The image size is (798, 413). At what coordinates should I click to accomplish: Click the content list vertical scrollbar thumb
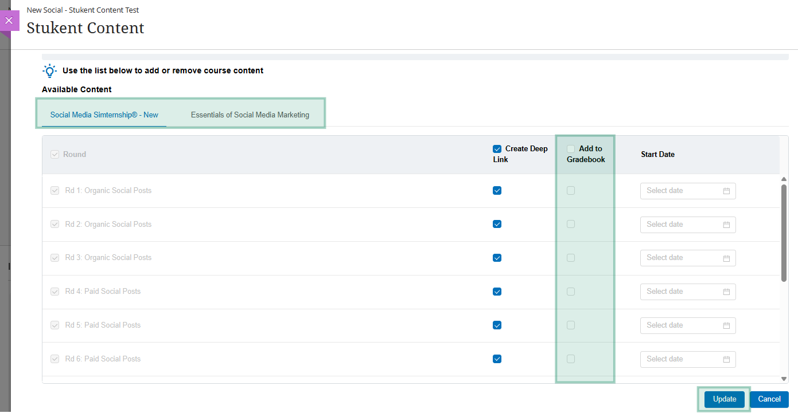click(x=784, y=233)
